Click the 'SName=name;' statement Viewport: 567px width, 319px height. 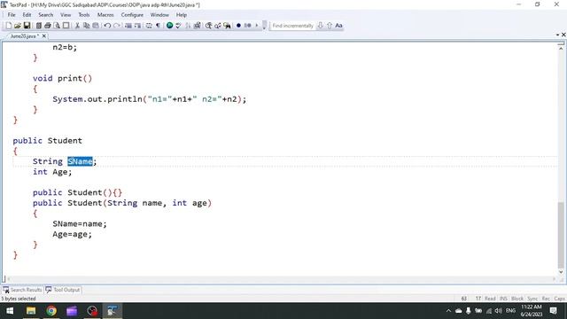click(x=80, y=224)
